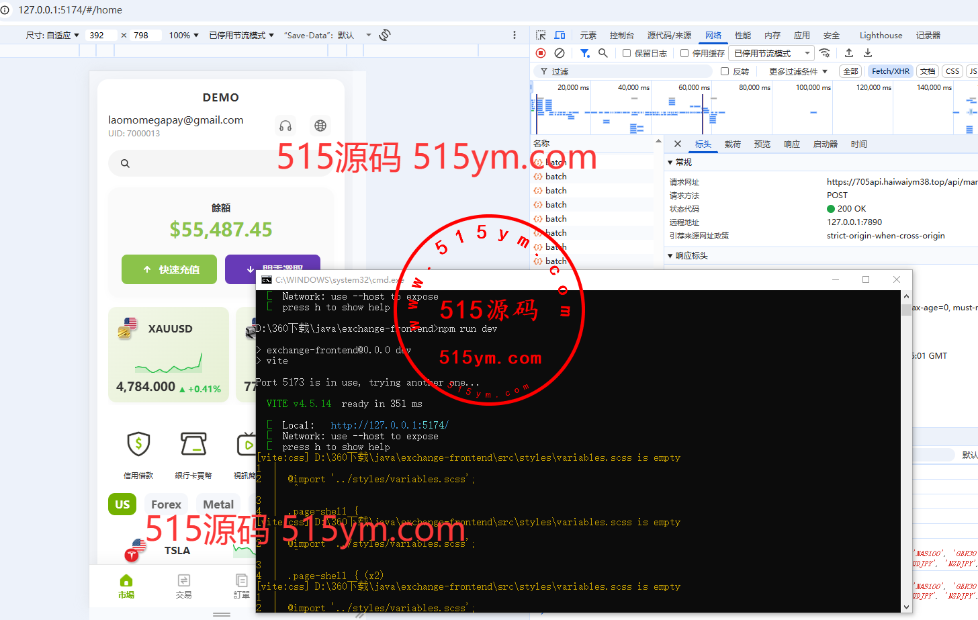
Task: Select the Forex market category button
Action: 166,504
